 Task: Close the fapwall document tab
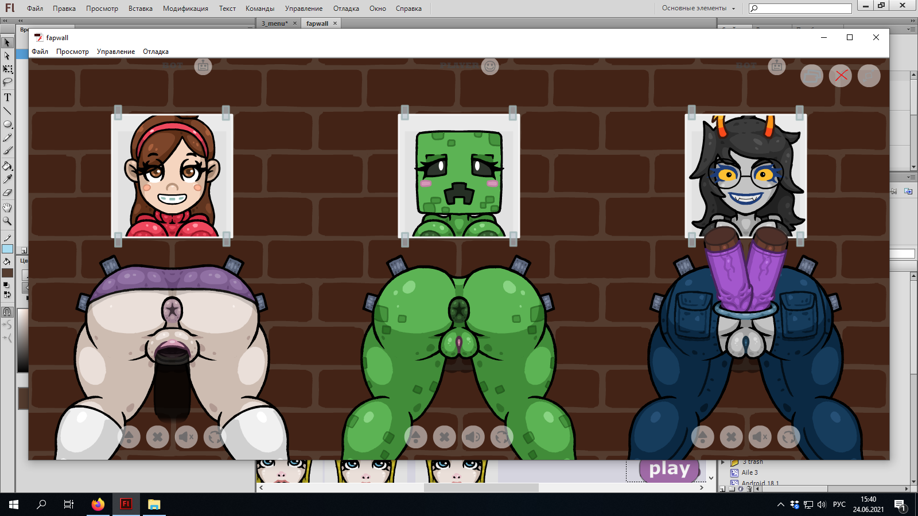coord(335,24)
